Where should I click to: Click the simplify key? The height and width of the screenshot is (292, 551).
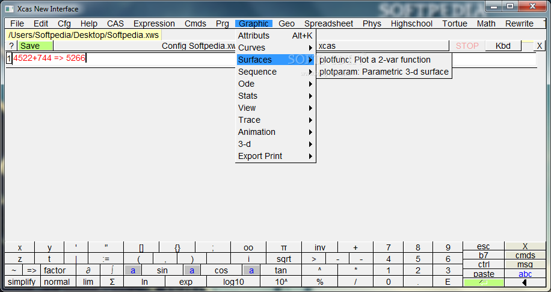click(22, 282)
